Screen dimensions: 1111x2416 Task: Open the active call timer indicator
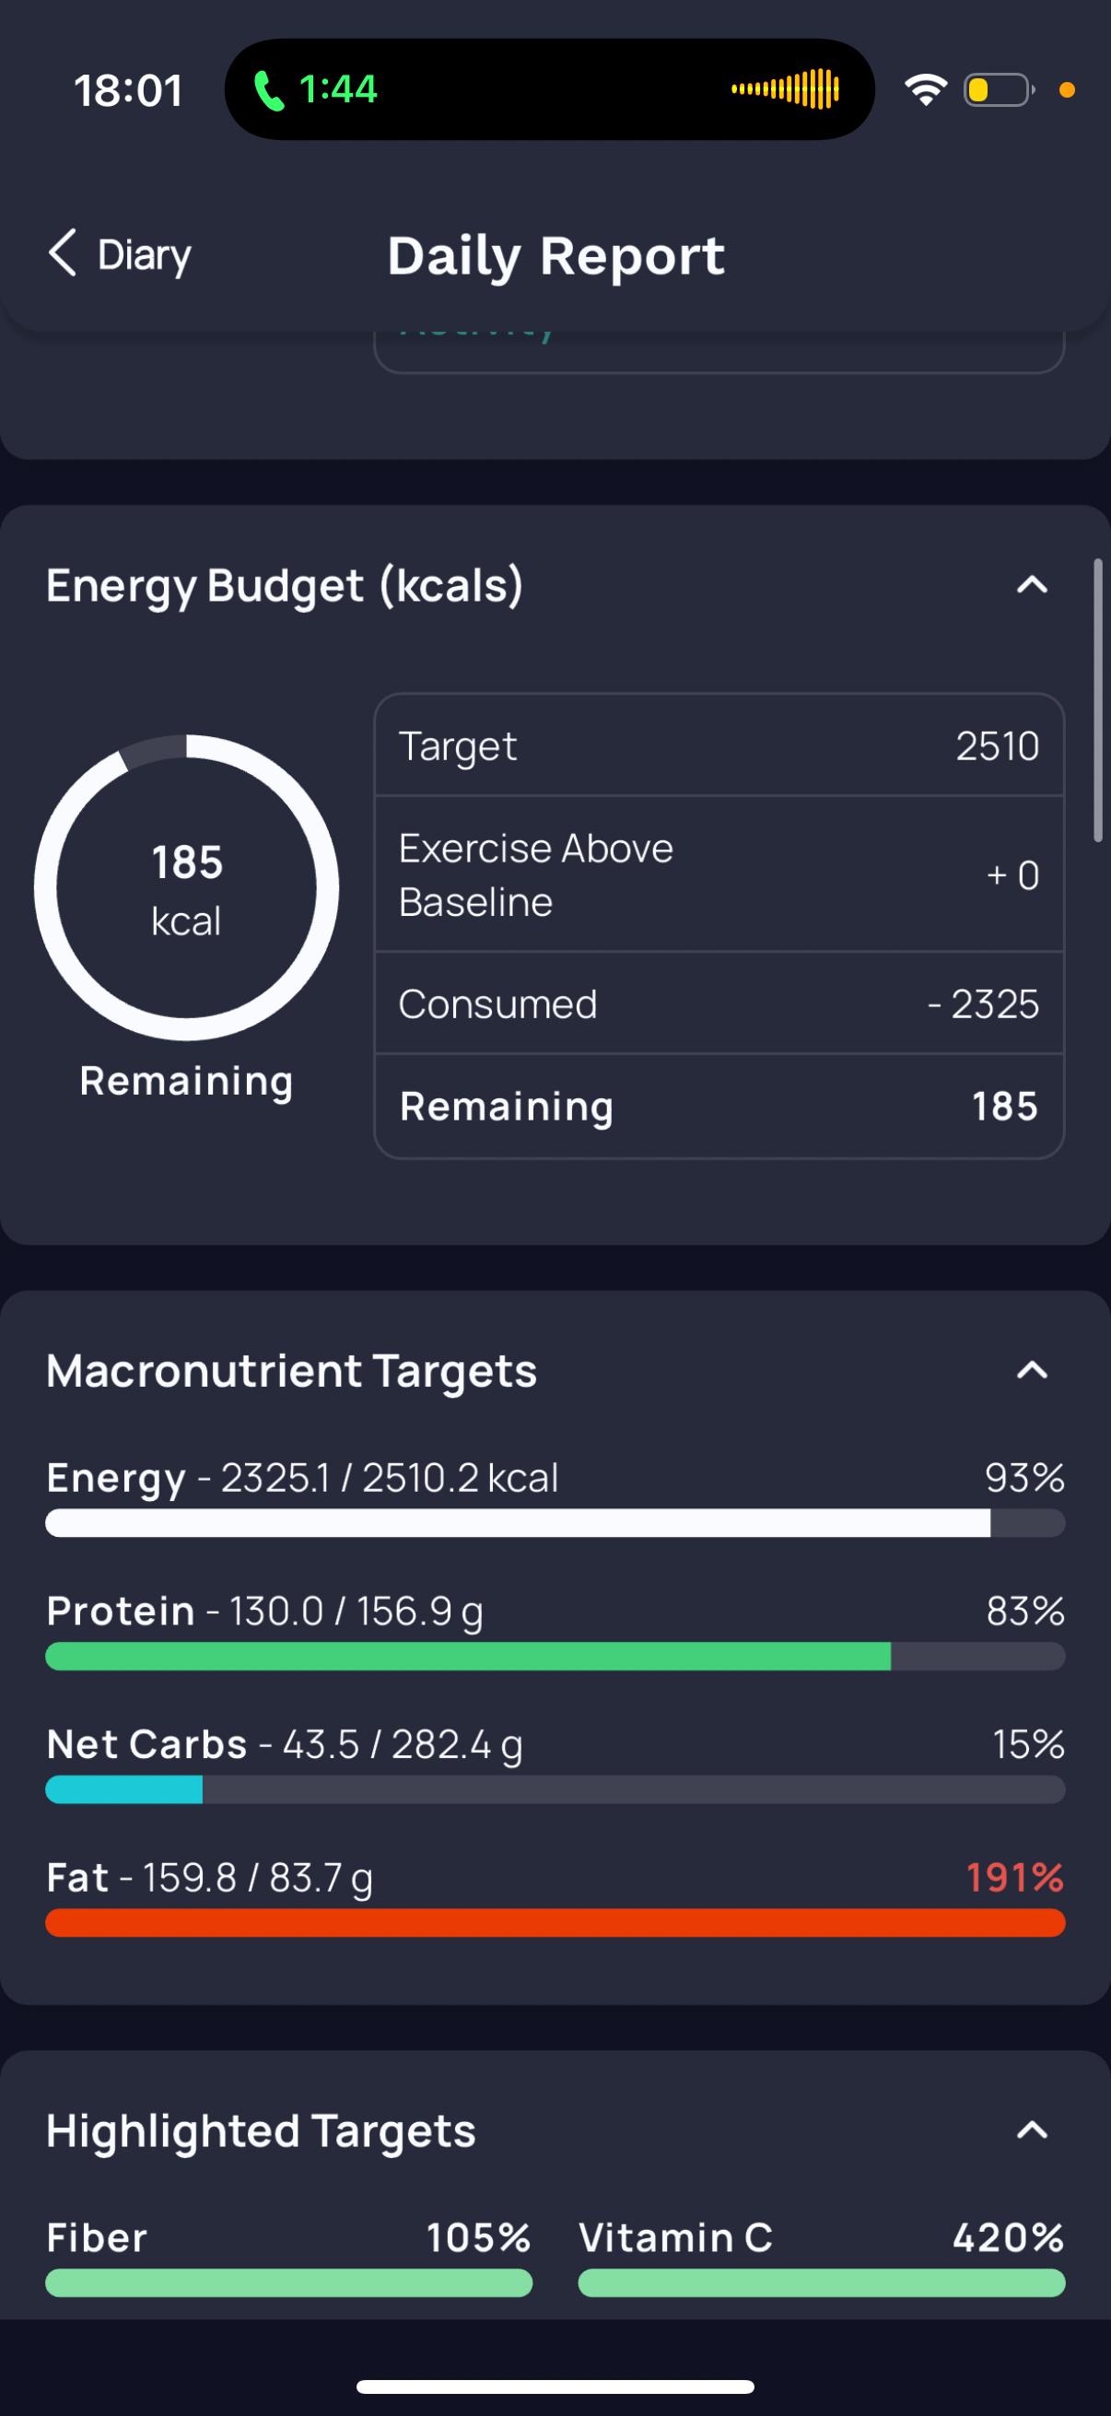click(315, 90)
